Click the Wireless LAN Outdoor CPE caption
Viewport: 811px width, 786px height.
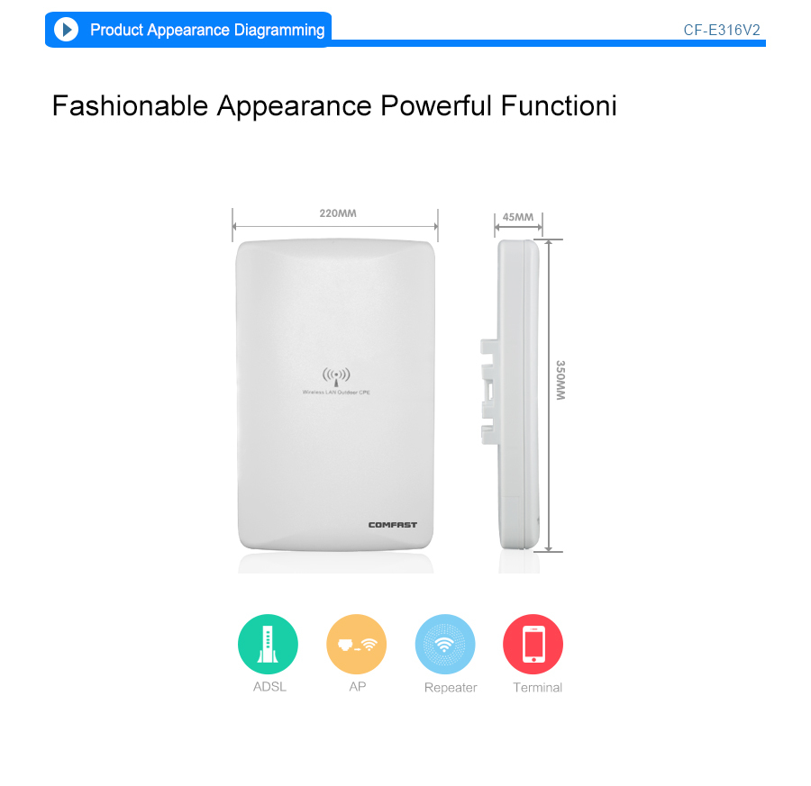pos(336,393)
